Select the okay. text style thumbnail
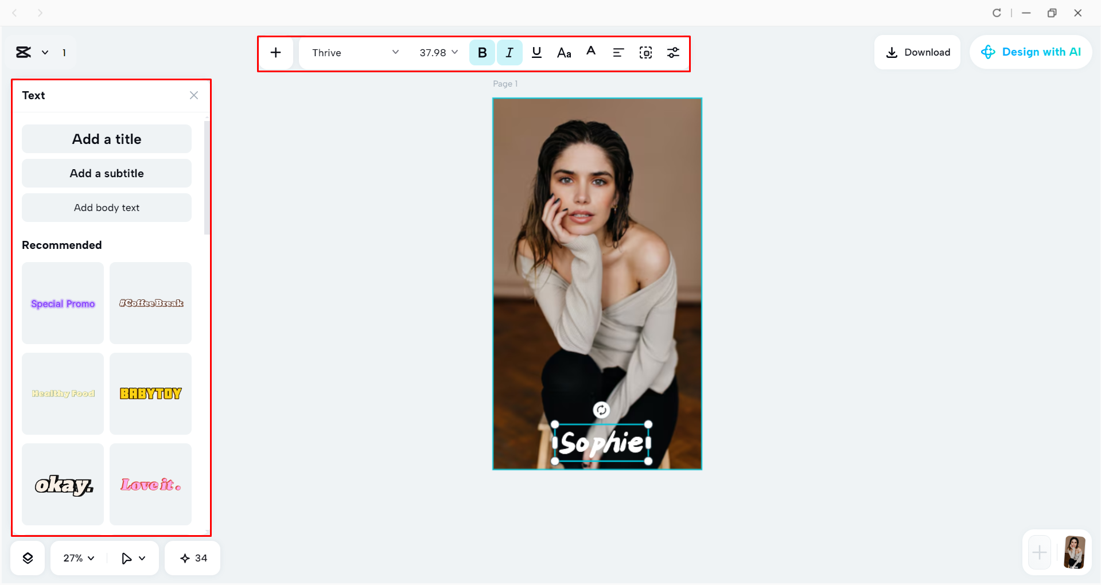 tap(63, 485)
